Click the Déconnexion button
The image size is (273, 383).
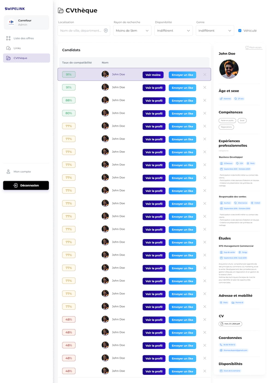pyautogui.click(x=26, y=185)
